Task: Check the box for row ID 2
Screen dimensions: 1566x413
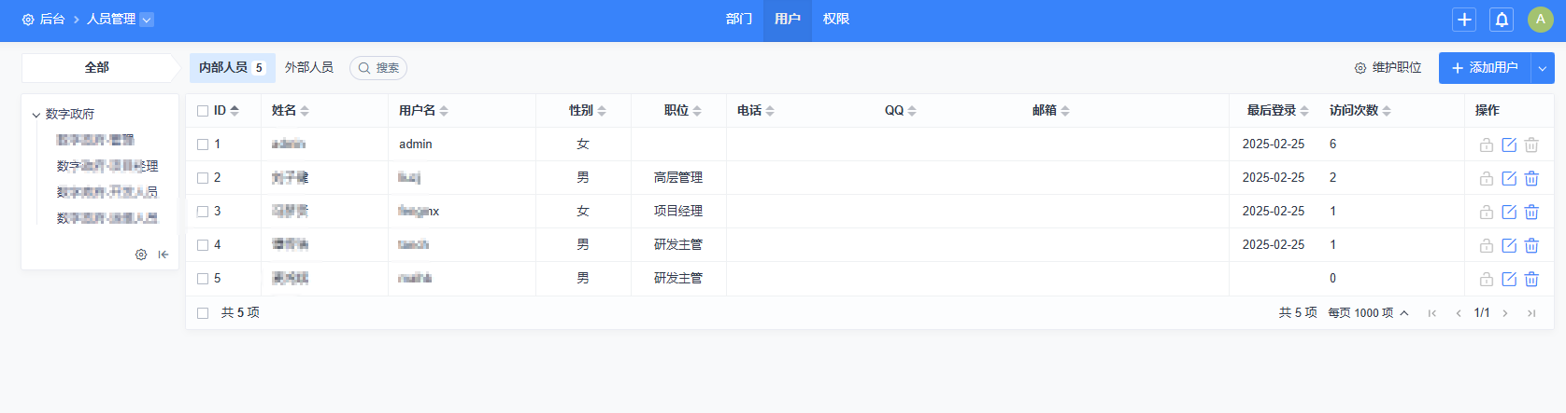Action: 203,178
